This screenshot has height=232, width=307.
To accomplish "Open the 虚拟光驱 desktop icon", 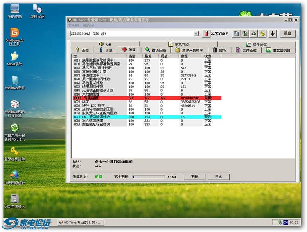I will (37, 11).
